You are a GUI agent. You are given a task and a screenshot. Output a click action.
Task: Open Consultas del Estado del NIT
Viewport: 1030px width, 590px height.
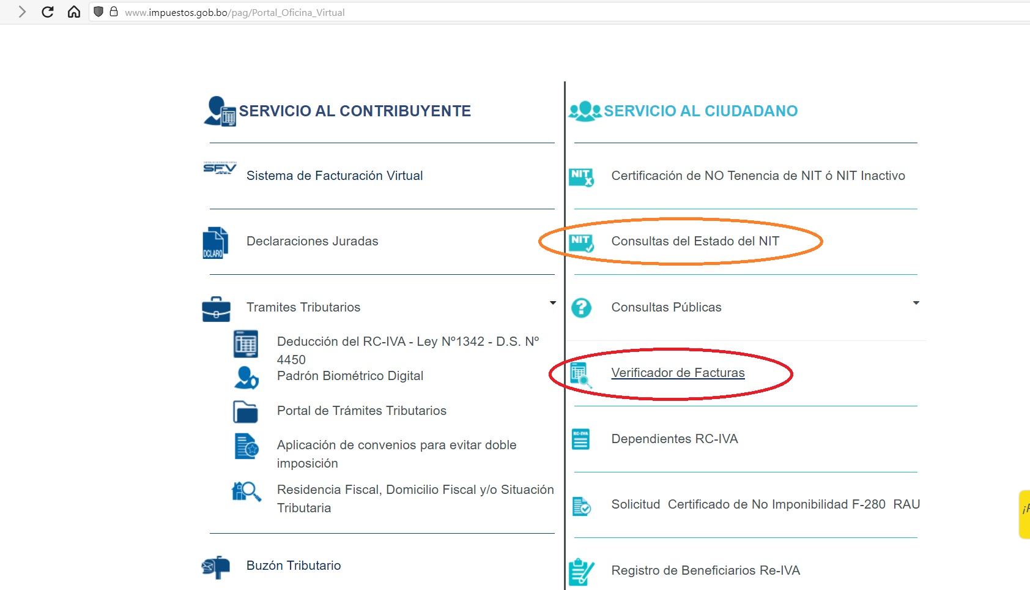695,241
